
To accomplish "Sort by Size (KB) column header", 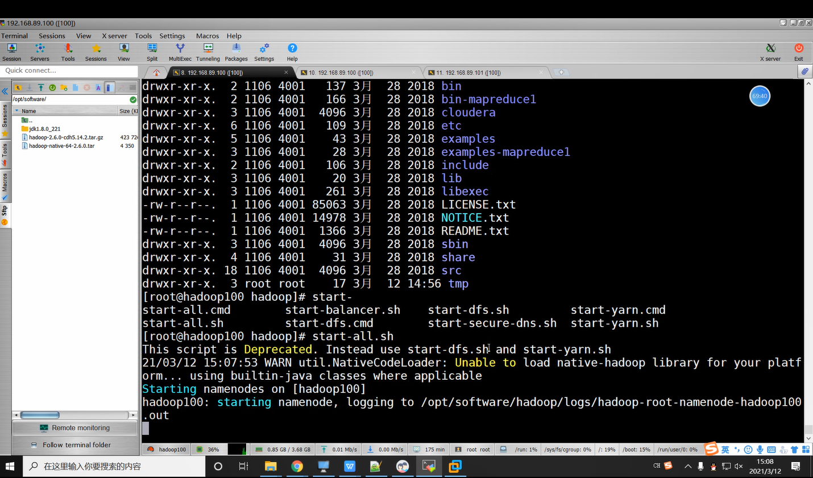I will (128, 111).
